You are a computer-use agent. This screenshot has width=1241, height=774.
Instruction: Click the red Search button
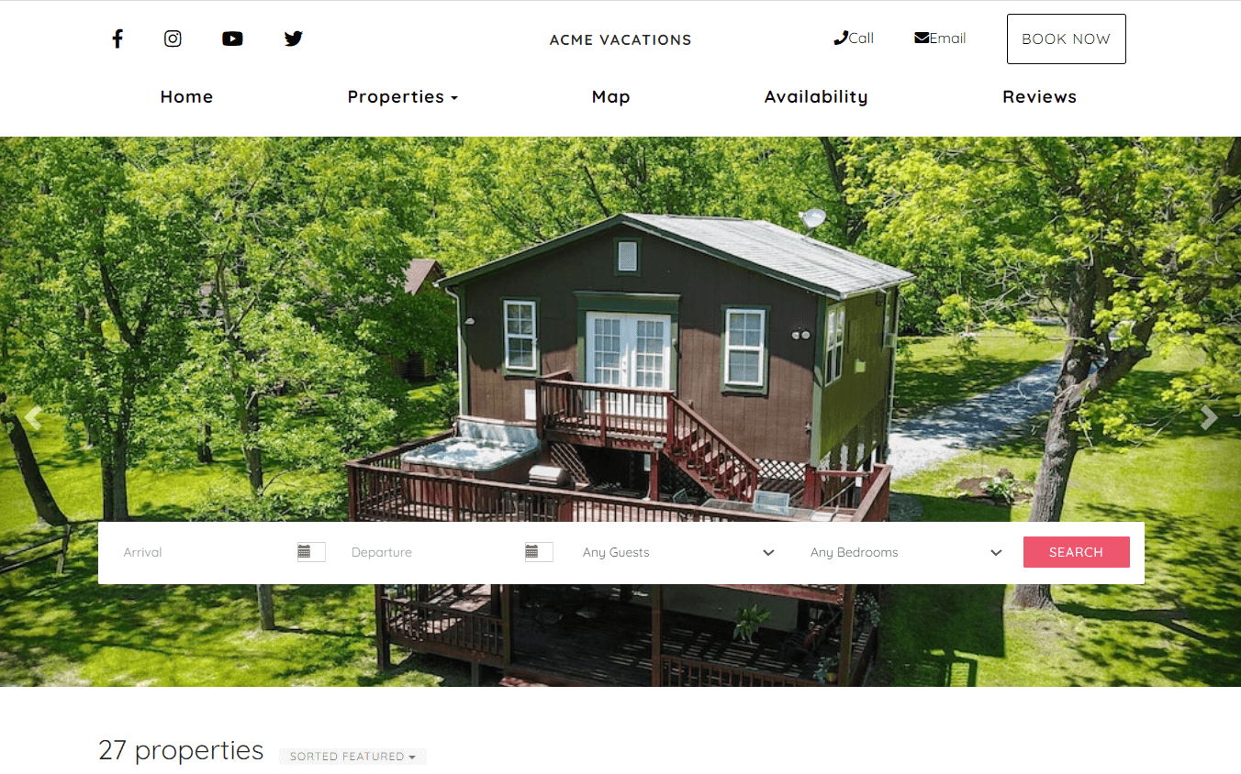(1076, 552)
